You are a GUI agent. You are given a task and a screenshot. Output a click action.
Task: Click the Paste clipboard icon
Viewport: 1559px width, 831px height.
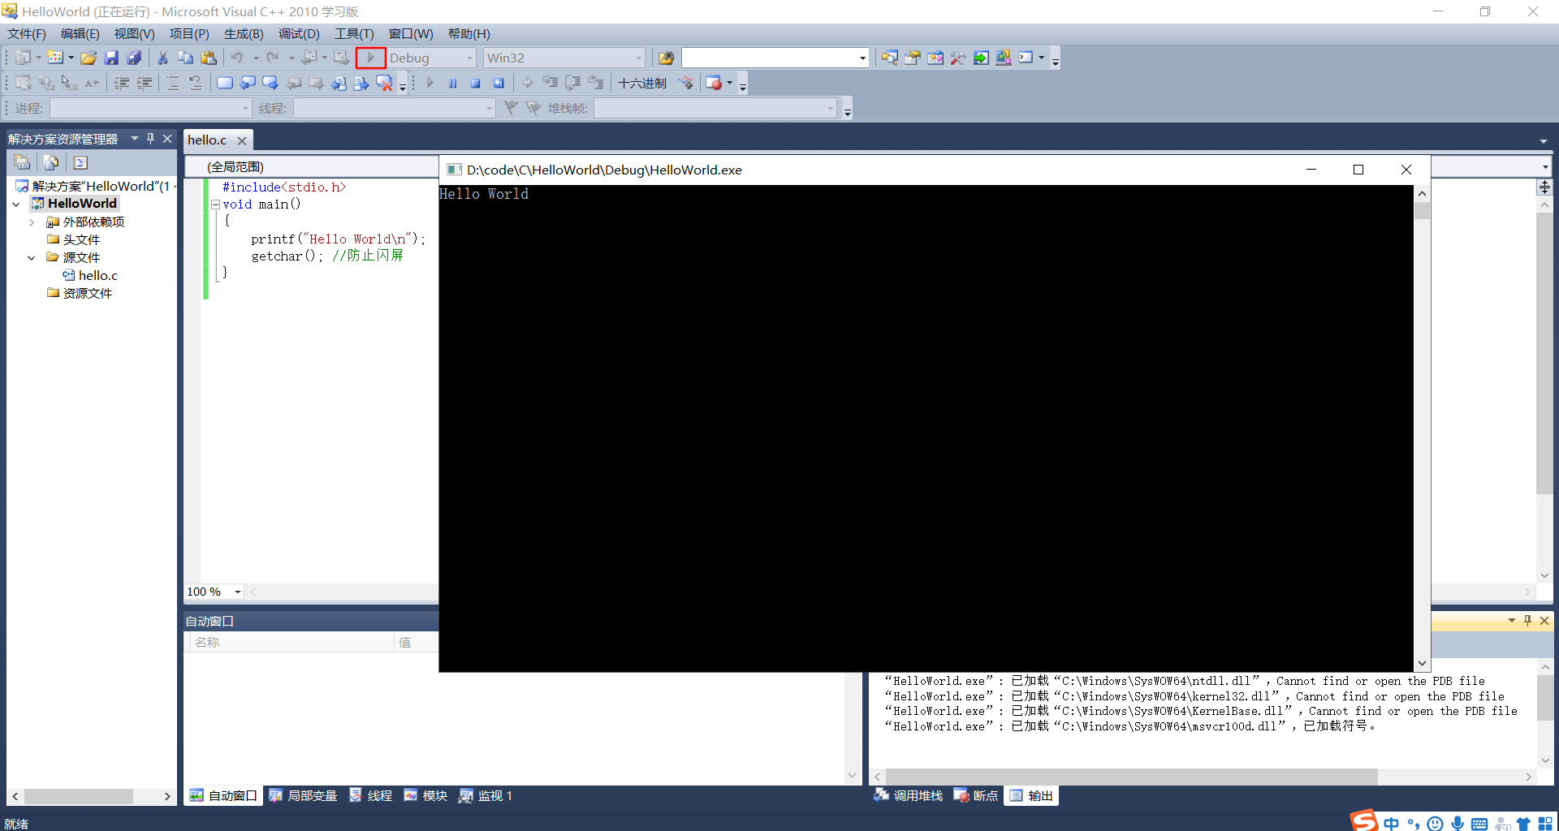(209, 58)
